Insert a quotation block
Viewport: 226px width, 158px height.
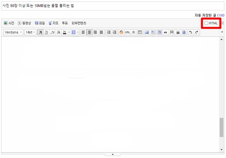coord(165,32)
